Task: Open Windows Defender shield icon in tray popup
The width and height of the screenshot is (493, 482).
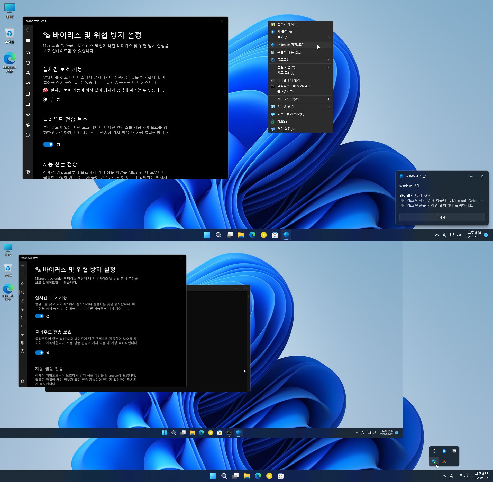Action: pos(434,461)
